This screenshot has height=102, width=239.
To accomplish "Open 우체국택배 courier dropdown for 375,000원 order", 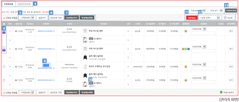I will [x=199, y=78].
